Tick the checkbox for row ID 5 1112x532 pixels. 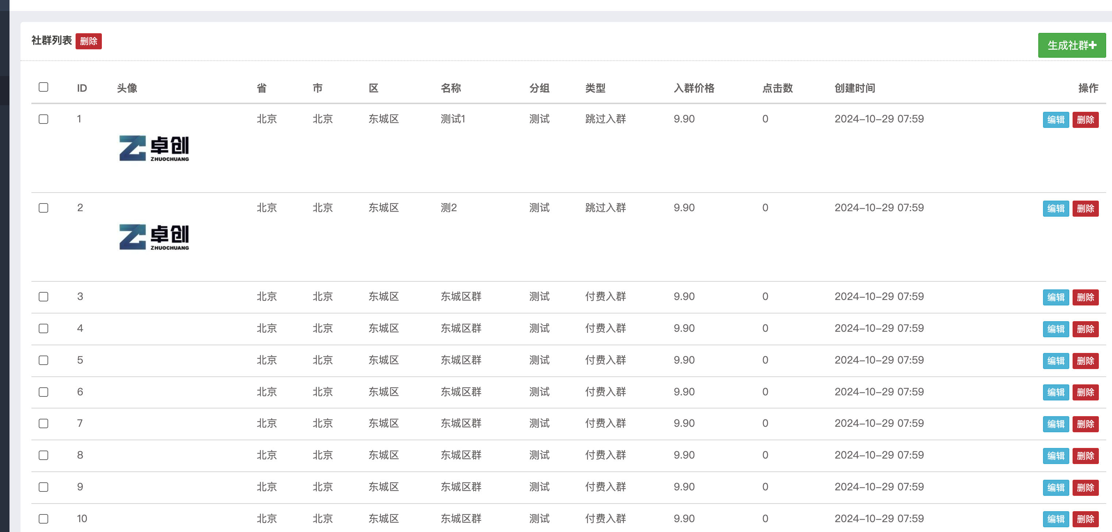click(43, 360)
